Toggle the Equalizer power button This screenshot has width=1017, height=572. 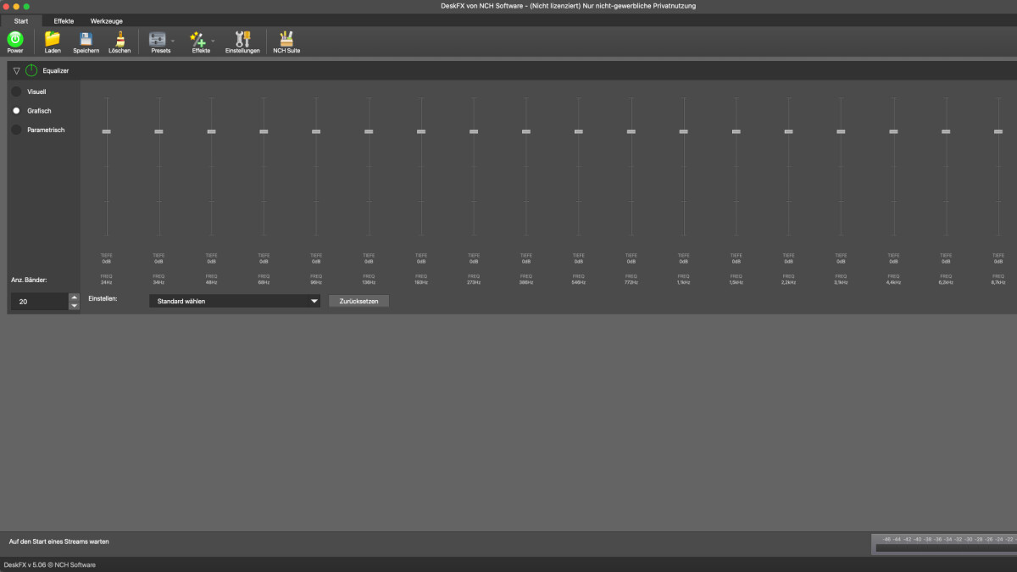click(x=31, y=70)
